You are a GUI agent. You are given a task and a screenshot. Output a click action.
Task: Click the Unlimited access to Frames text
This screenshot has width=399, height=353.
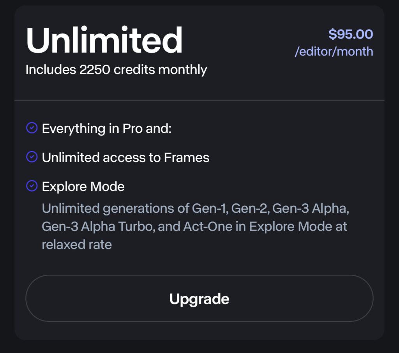125,157
